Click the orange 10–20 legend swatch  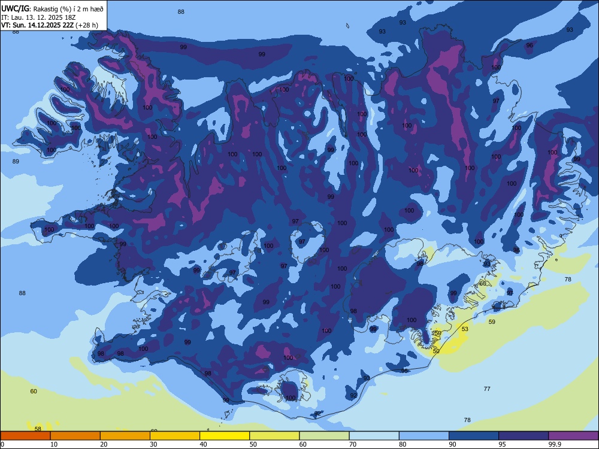(75, 436)
